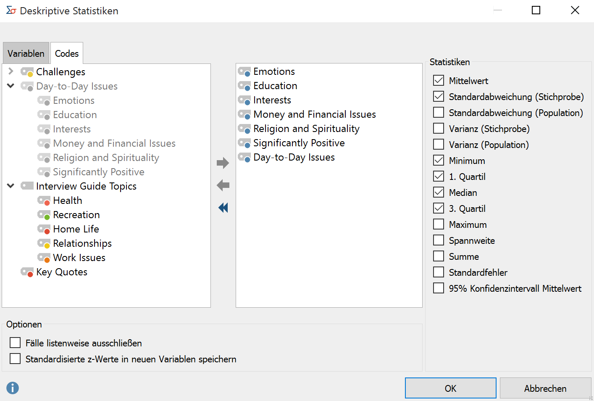Screen dimensions: 594x401
Task: Enable the Spannweite checkbox
Action: 439,240
